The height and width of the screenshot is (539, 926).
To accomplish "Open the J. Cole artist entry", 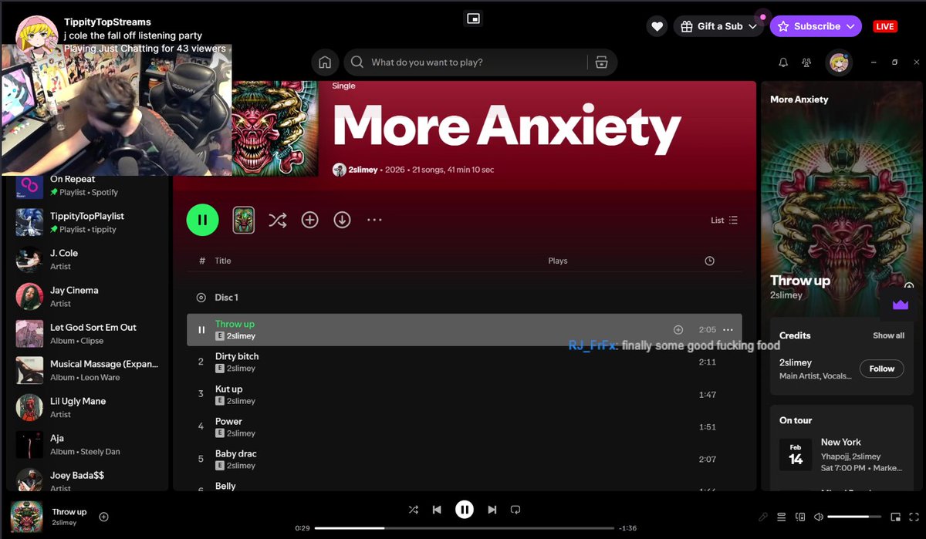I will point(87,259).
